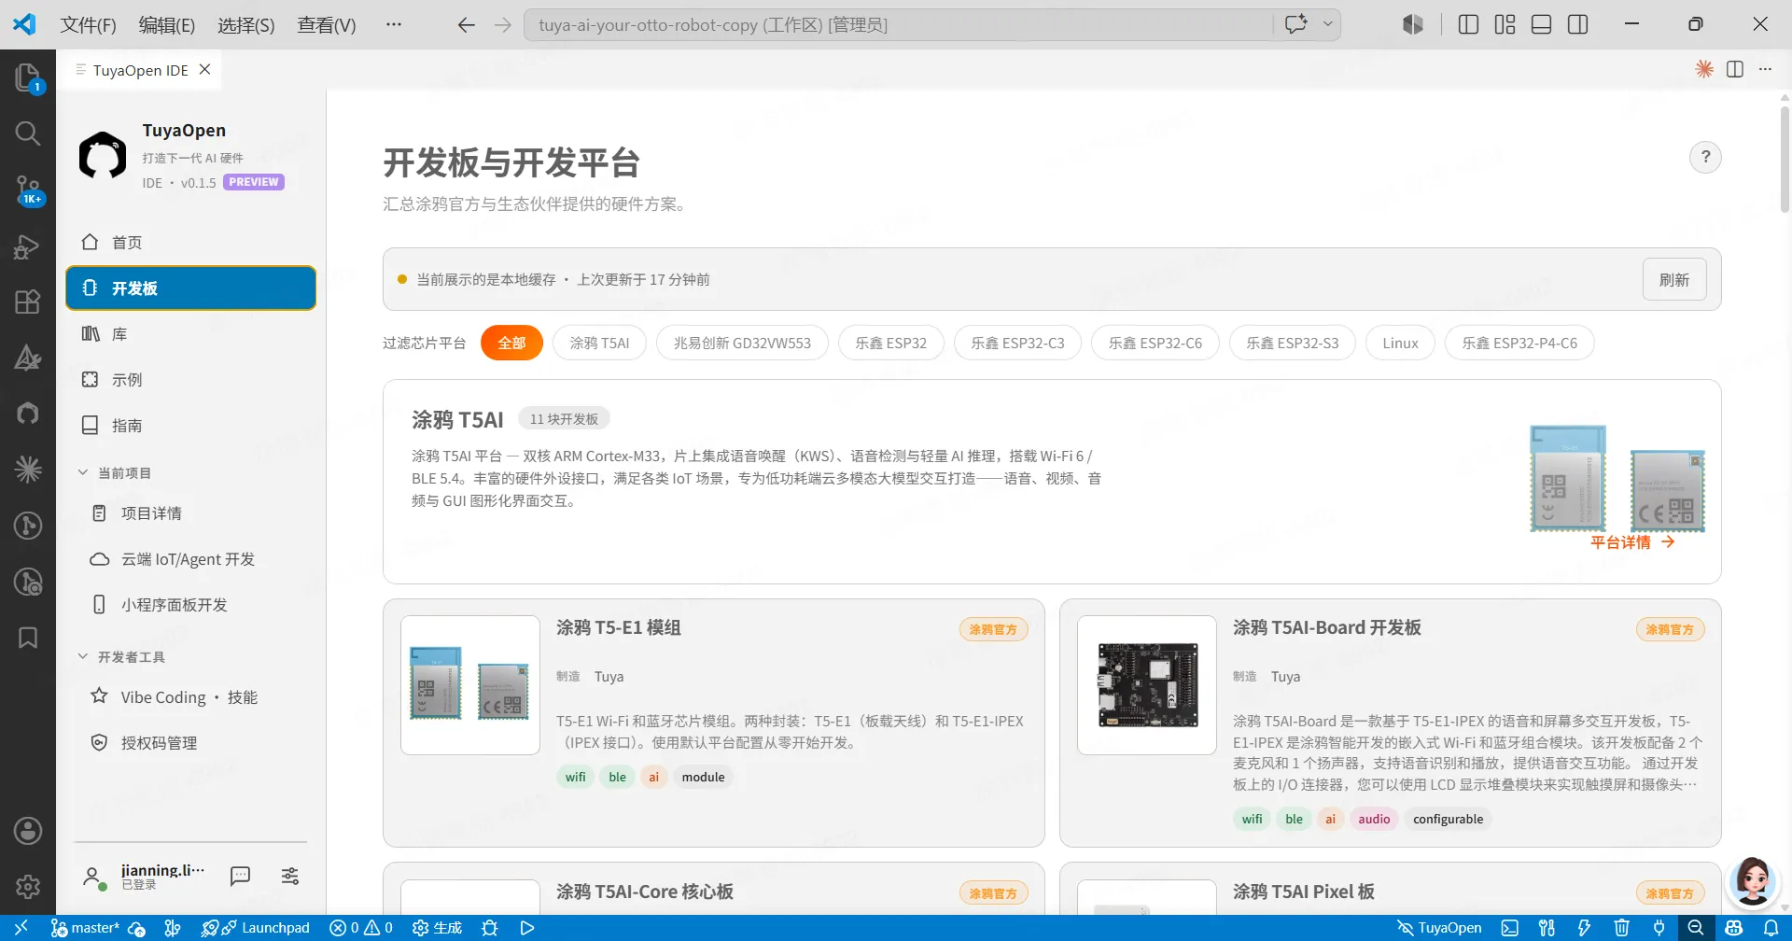Image resolution: width=1792 pixels, height=941 pixels.
Task: Filter by 乐鑫 ESP32 platform
Action: click(891, 343)
